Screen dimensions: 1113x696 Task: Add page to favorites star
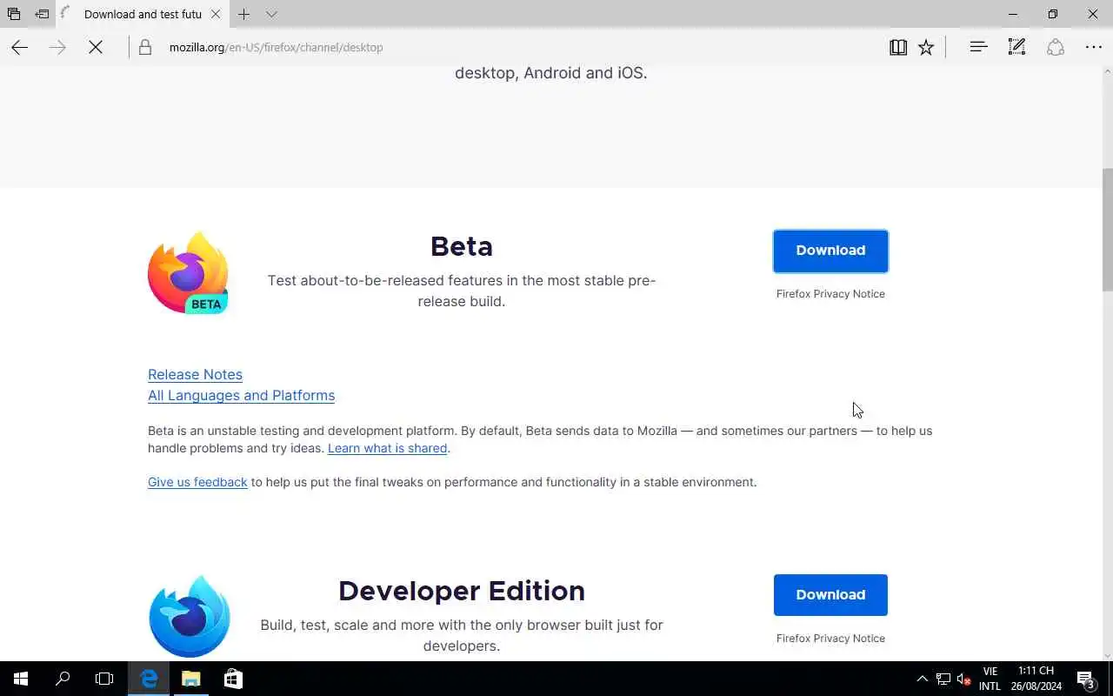coord(926,47)
